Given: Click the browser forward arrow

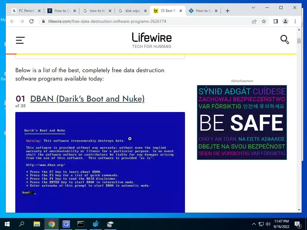Looking at the screenshot, I should click(22, 21).
